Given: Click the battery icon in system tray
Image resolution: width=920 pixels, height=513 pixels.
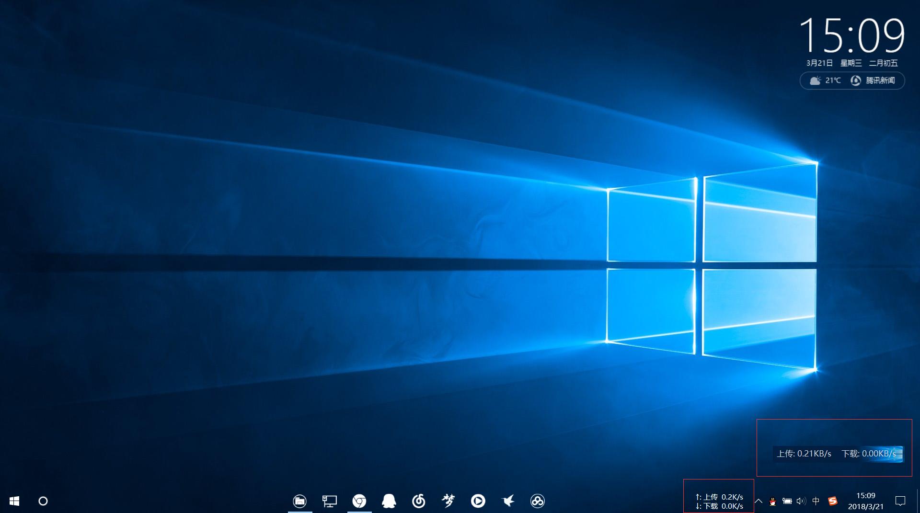Looking at the screenshot, I should coord(787,501).
